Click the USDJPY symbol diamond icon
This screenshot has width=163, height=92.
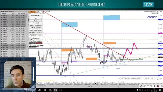[2, 20]
